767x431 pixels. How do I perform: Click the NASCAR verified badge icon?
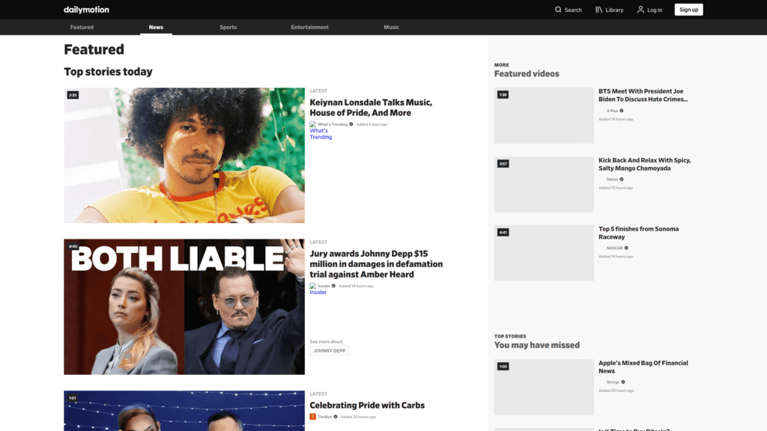[626, 248]
